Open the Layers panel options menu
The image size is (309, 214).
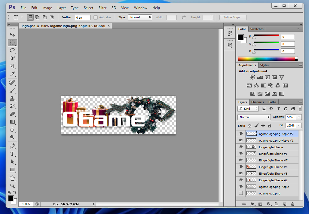(300, 102)
